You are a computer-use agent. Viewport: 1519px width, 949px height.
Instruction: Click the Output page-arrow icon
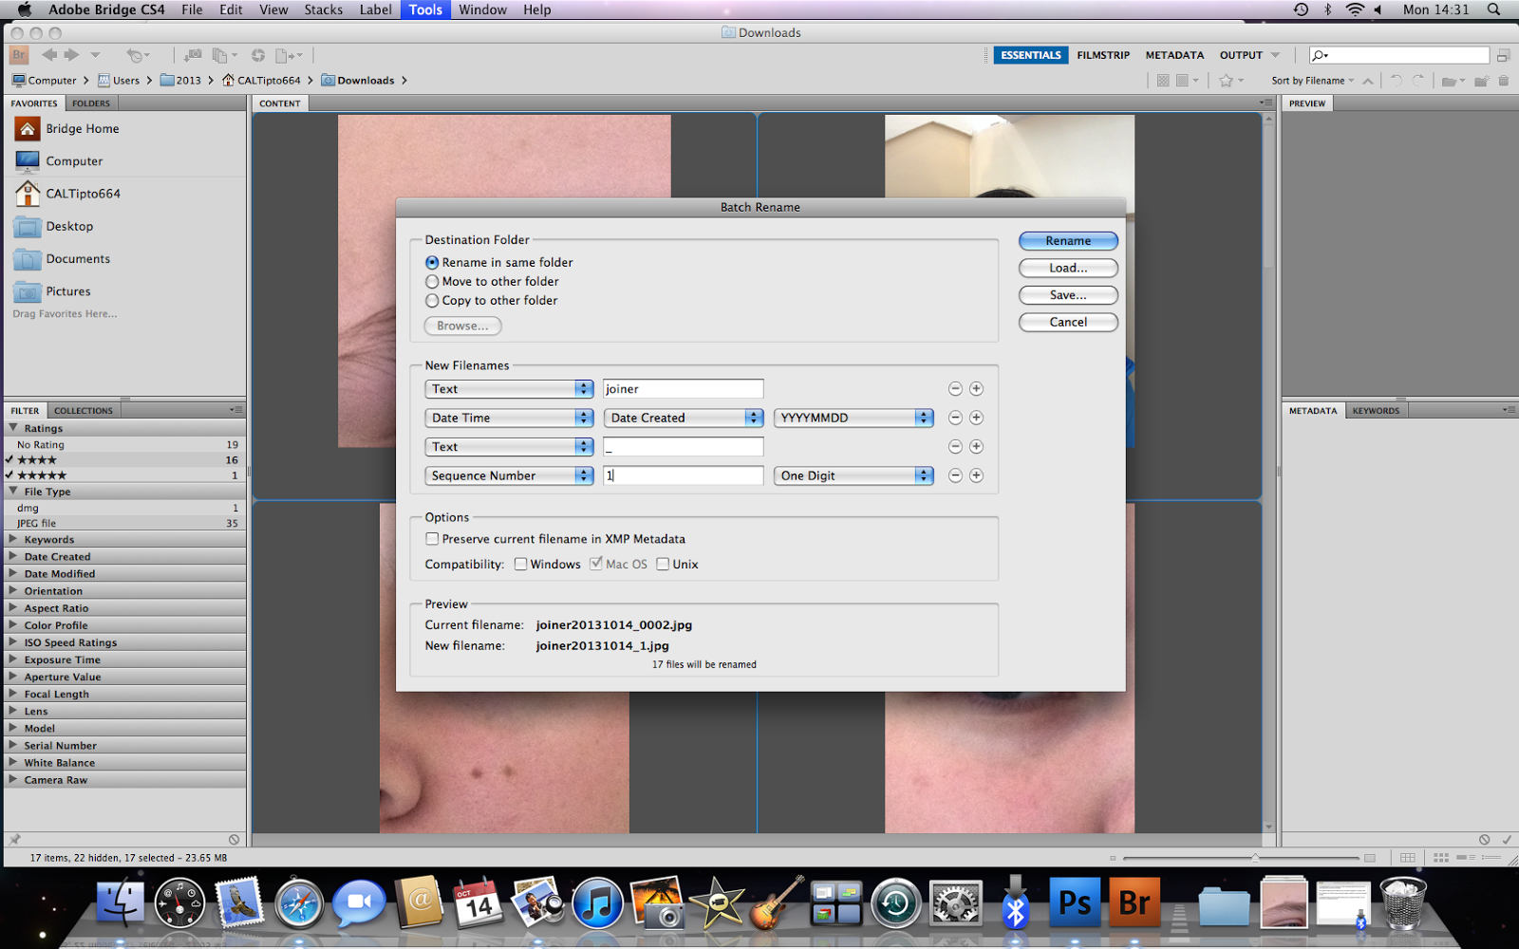pos(288,55)
